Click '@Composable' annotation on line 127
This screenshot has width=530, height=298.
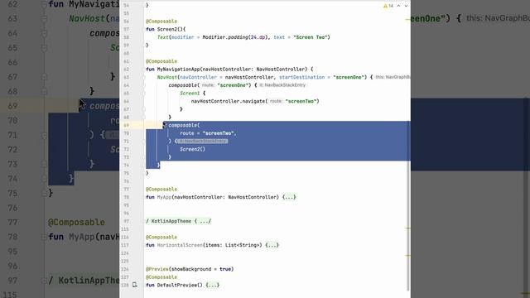pyautogui.click(x=161, y=277)
